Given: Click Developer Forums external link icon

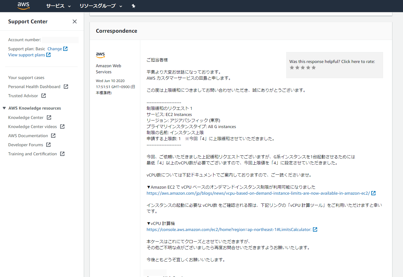Looking at the screenshot, I should 48,145.
